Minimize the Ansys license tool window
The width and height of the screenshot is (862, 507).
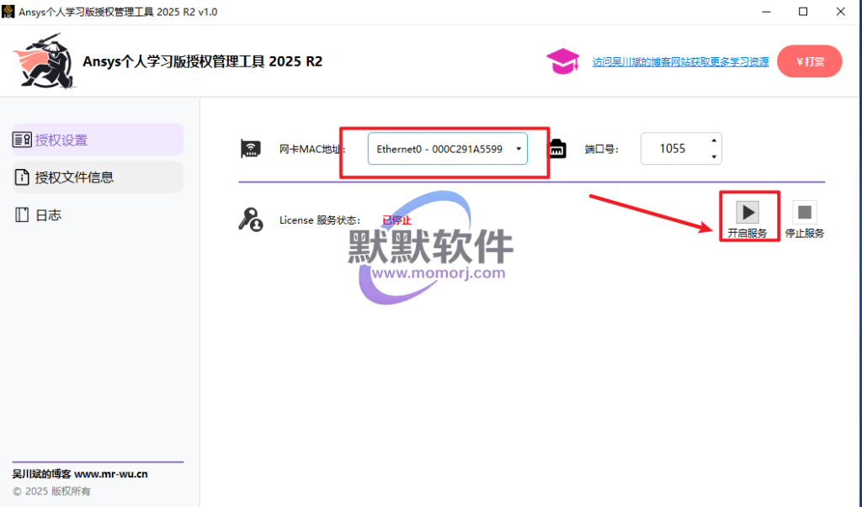[x=765, y=12]
